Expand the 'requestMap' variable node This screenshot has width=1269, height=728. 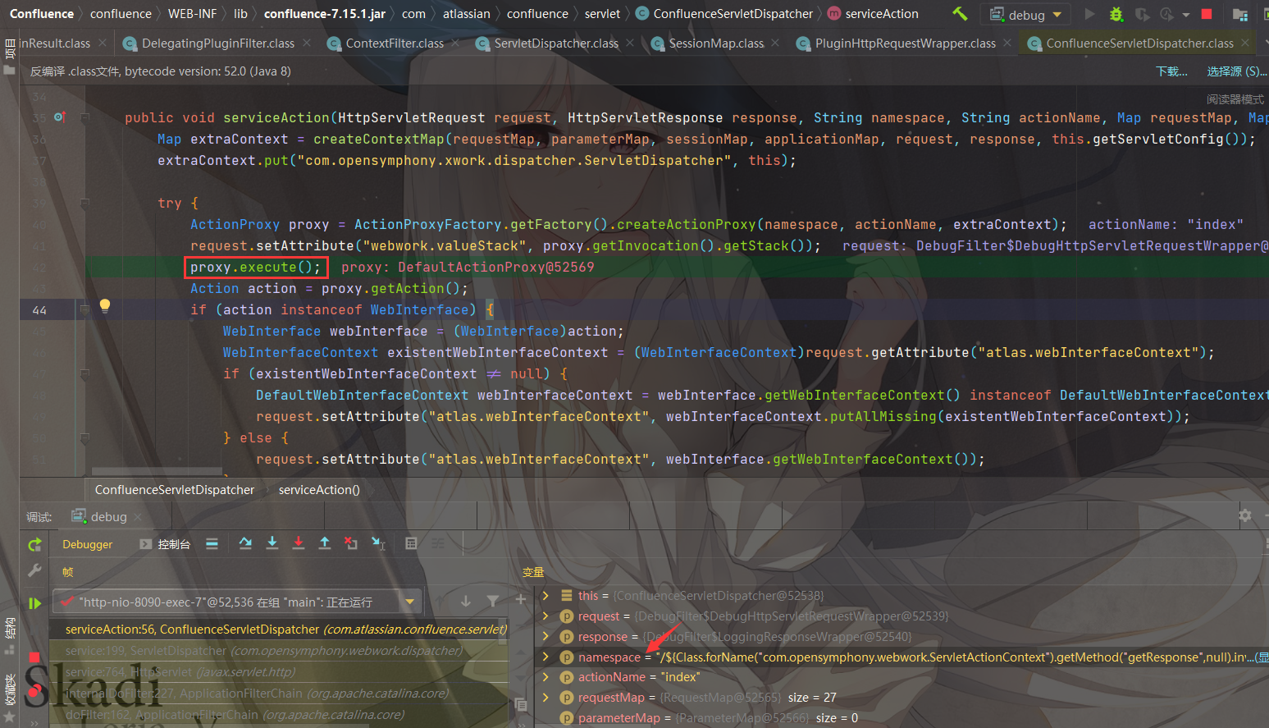(546, 697)
